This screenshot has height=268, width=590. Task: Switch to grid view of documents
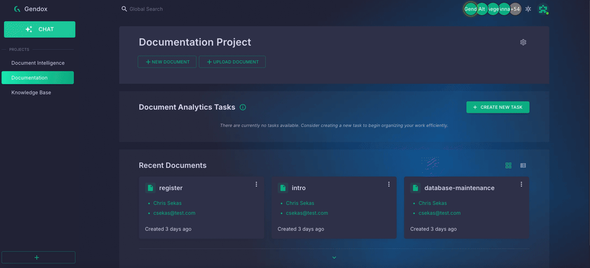click(508, 166)
